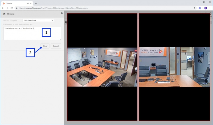Click into the live feedback text box
Screen dimensions: 213x125
click(x=32, y=33)
